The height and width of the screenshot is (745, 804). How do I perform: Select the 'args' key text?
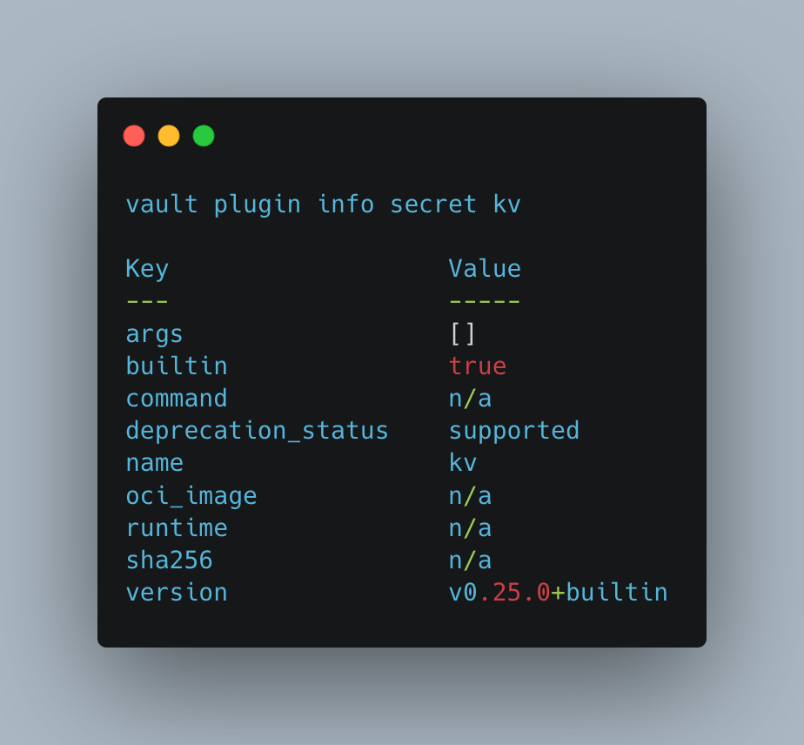pyautogui.click(x=154, y=333)
